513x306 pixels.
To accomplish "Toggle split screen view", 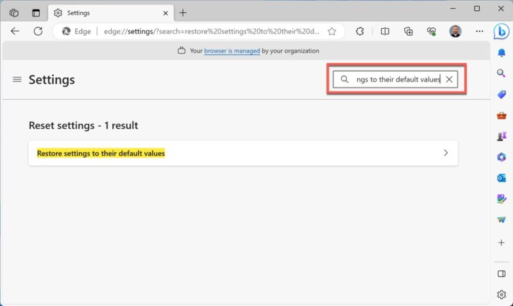I will coord(385,31).
